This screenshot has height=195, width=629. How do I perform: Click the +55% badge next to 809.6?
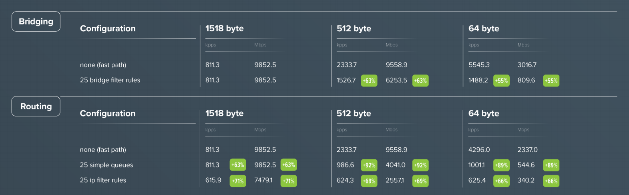pos(551,80)
